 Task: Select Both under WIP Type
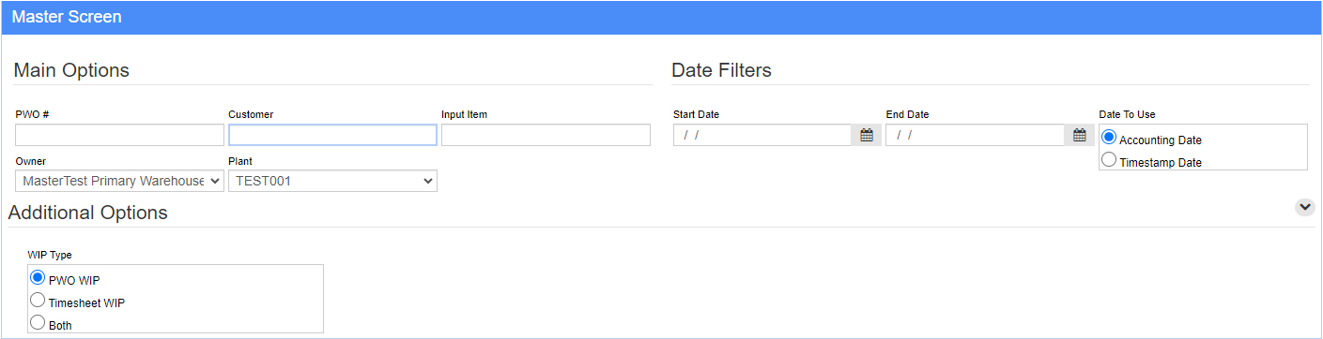(x=38, y=323)
